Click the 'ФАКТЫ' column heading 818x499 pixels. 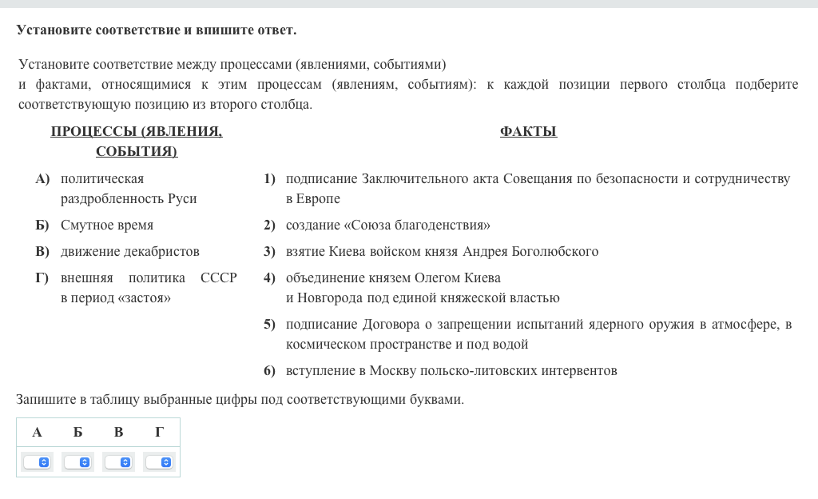click(528, 132)
